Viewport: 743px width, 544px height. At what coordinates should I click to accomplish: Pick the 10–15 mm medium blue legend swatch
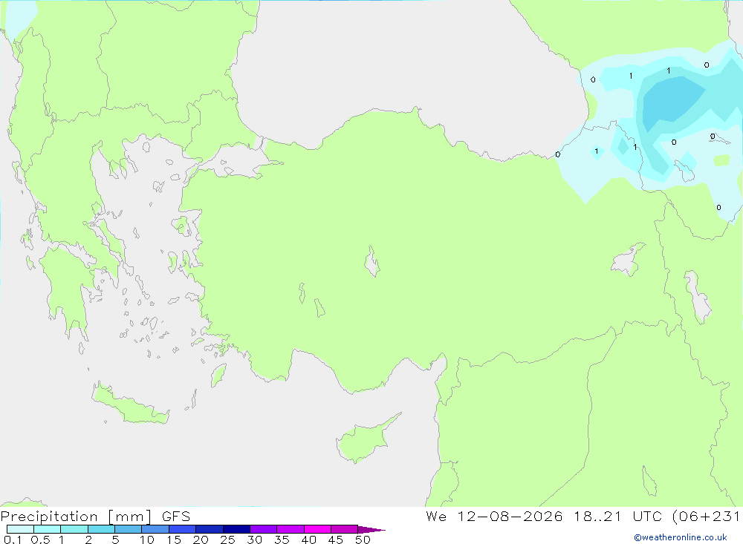coord(155,529)
